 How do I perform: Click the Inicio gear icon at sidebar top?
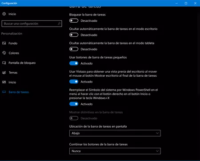4,14
